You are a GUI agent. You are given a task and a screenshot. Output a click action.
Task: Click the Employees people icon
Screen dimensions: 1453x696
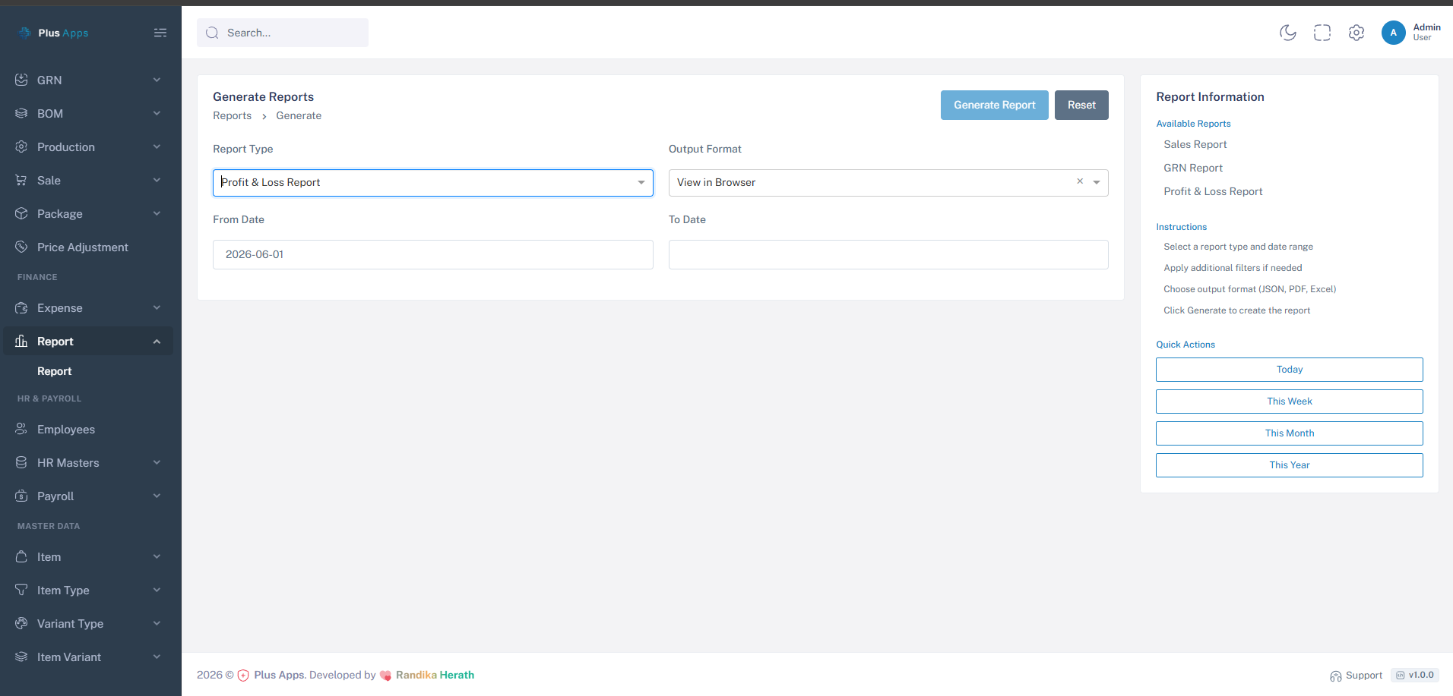(21, 429)
